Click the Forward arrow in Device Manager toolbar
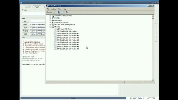178x100 pixels. [51, 12]
